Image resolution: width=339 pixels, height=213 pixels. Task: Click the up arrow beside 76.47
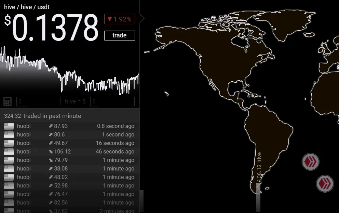coord(51,194)
